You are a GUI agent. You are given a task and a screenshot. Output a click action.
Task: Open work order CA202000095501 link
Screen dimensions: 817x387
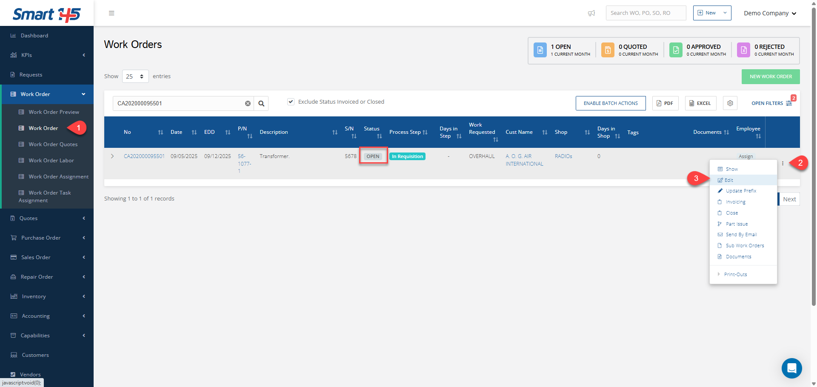pyautogui.click(x=144, y=156)
